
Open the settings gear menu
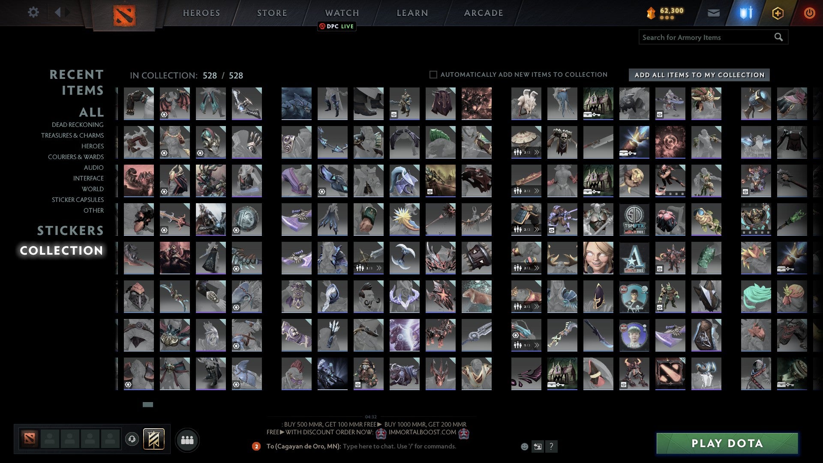point(33,12)
